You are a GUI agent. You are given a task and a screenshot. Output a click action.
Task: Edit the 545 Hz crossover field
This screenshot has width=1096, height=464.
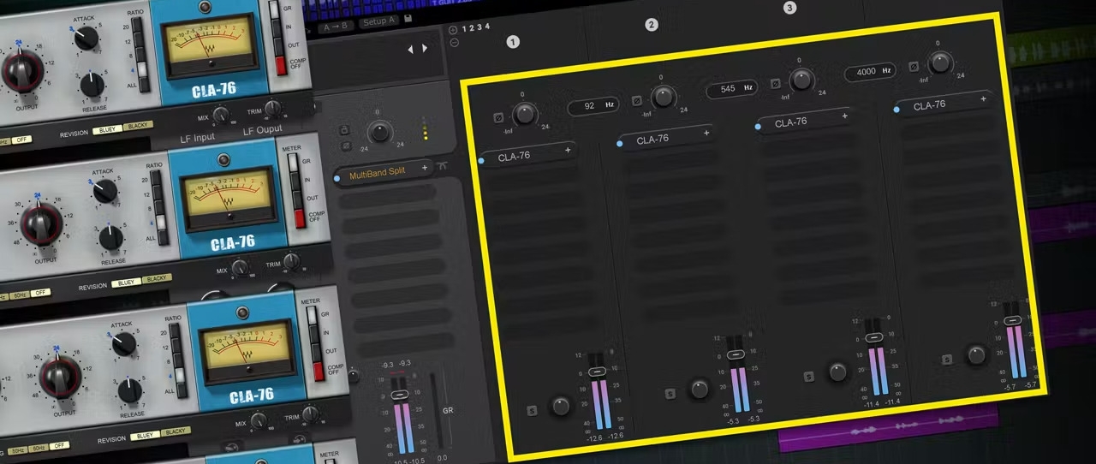point(732,89)
